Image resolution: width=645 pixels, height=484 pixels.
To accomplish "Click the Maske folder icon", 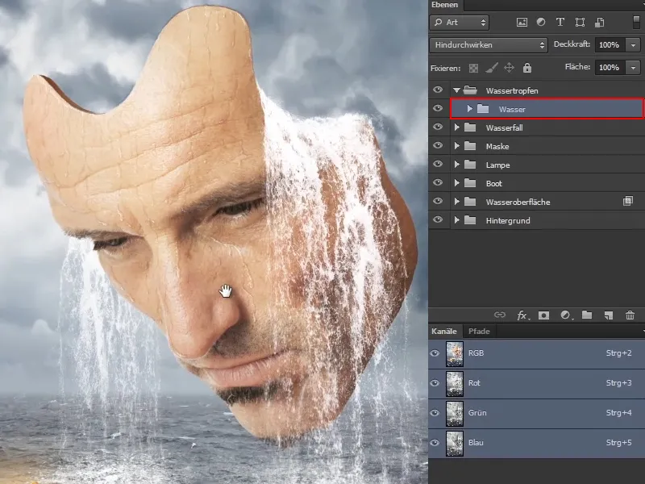I will (x=470, y=146).
